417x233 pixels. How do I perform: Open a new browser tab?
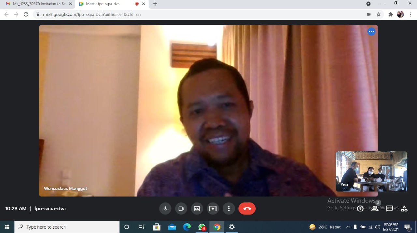(155, 4)
